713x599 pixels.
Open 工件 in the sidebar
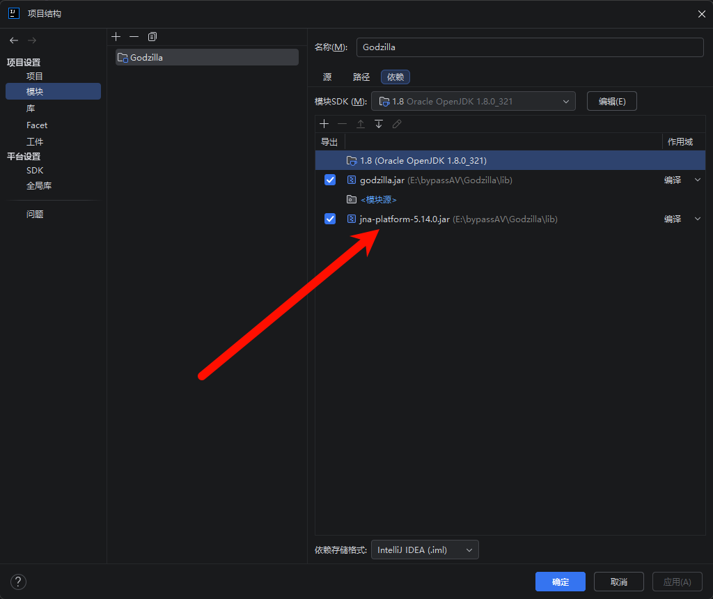(x=35, y=142)
